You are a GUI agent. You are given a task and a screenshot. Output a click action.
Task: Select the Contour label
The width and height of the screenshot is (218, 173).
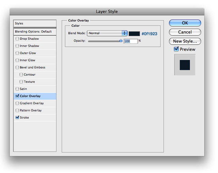click(x=30, y=75)
